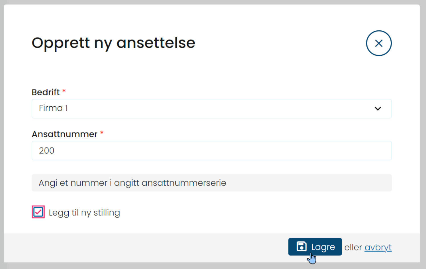Click the X icon inside the circle
The image size is (426, 269).
379,43
